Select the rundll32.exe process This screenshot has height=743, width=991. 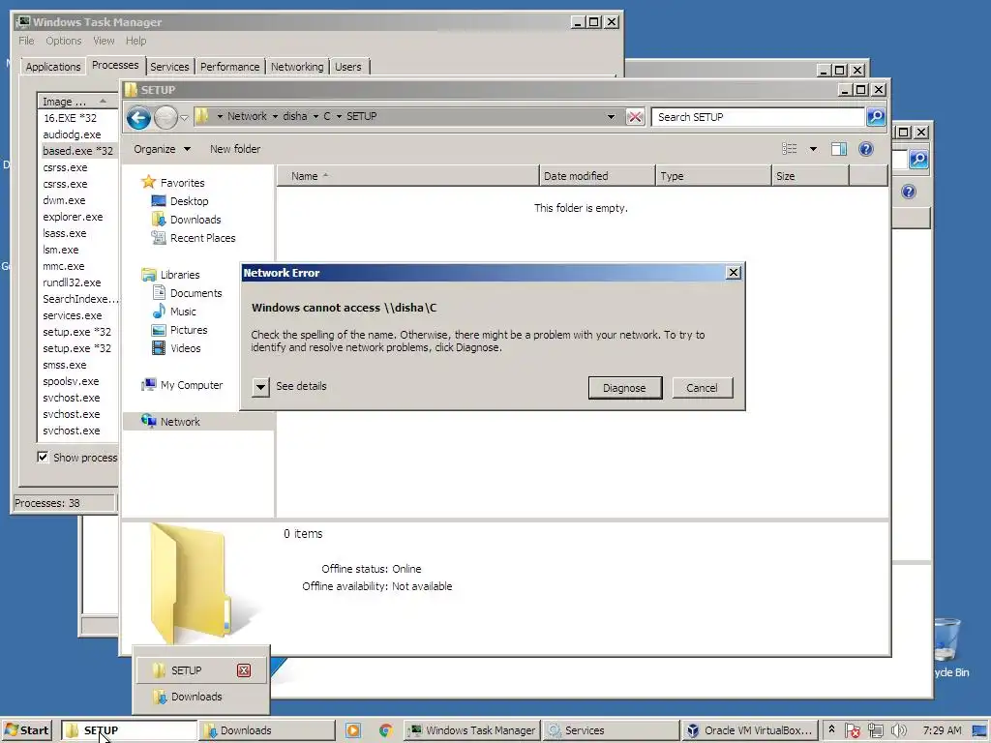click(72, 282)
